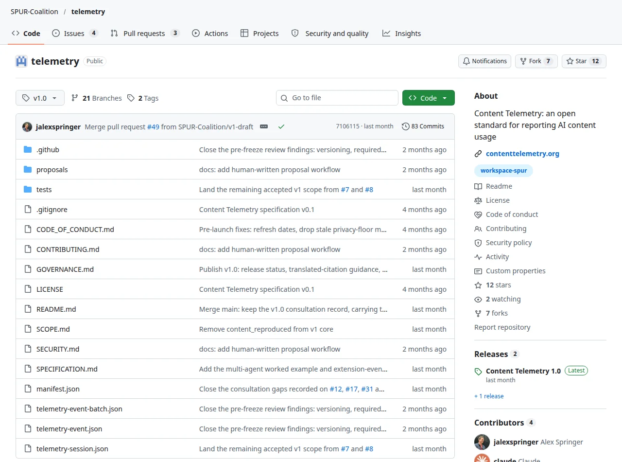Click the shield icon beside Security policy
Screen dimensions: 622x462
(x=478, y=243)
